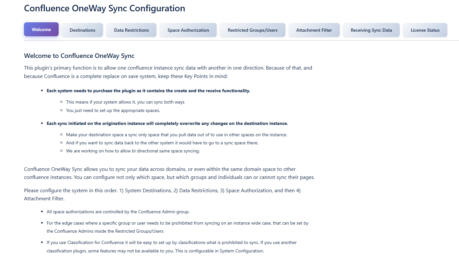Image resolution: width=459 pixels, height=277 pixels.
Task: Click the sync only space recommendation bullet
Action: click(177, 135)
